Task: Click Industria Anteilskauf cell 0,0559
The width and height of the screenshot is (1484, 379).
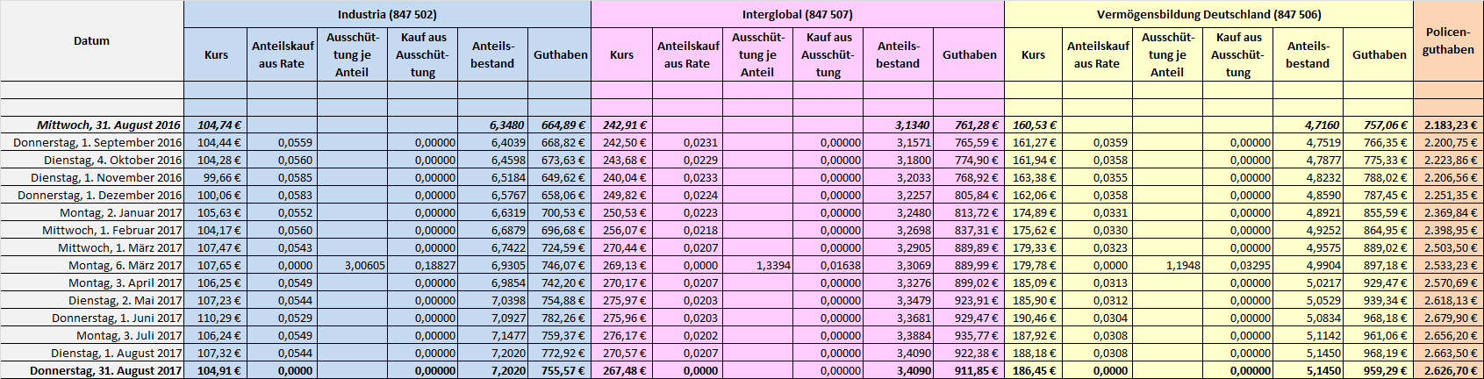Action: click(x=282, y=142)
